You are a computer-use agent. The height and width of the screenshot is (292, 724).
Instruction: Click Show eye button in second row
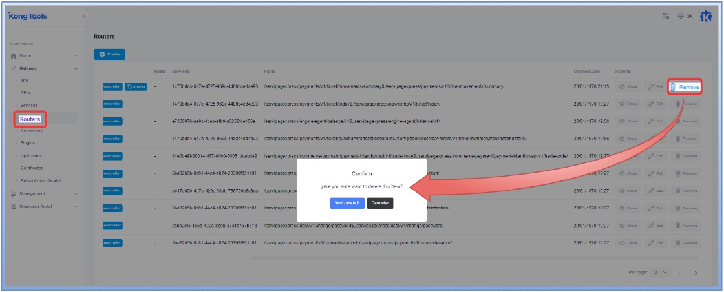click(628, 103)
